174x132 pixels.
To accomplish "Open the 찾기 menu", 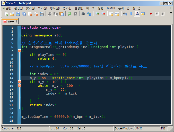I will point(30,8).
